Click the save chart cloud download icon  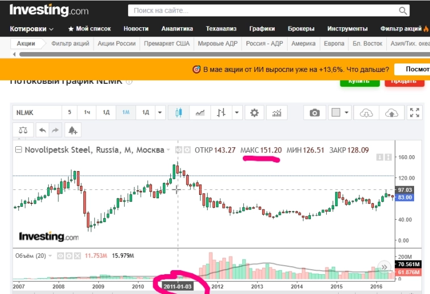pyautogui.click(x=366, y=113)
